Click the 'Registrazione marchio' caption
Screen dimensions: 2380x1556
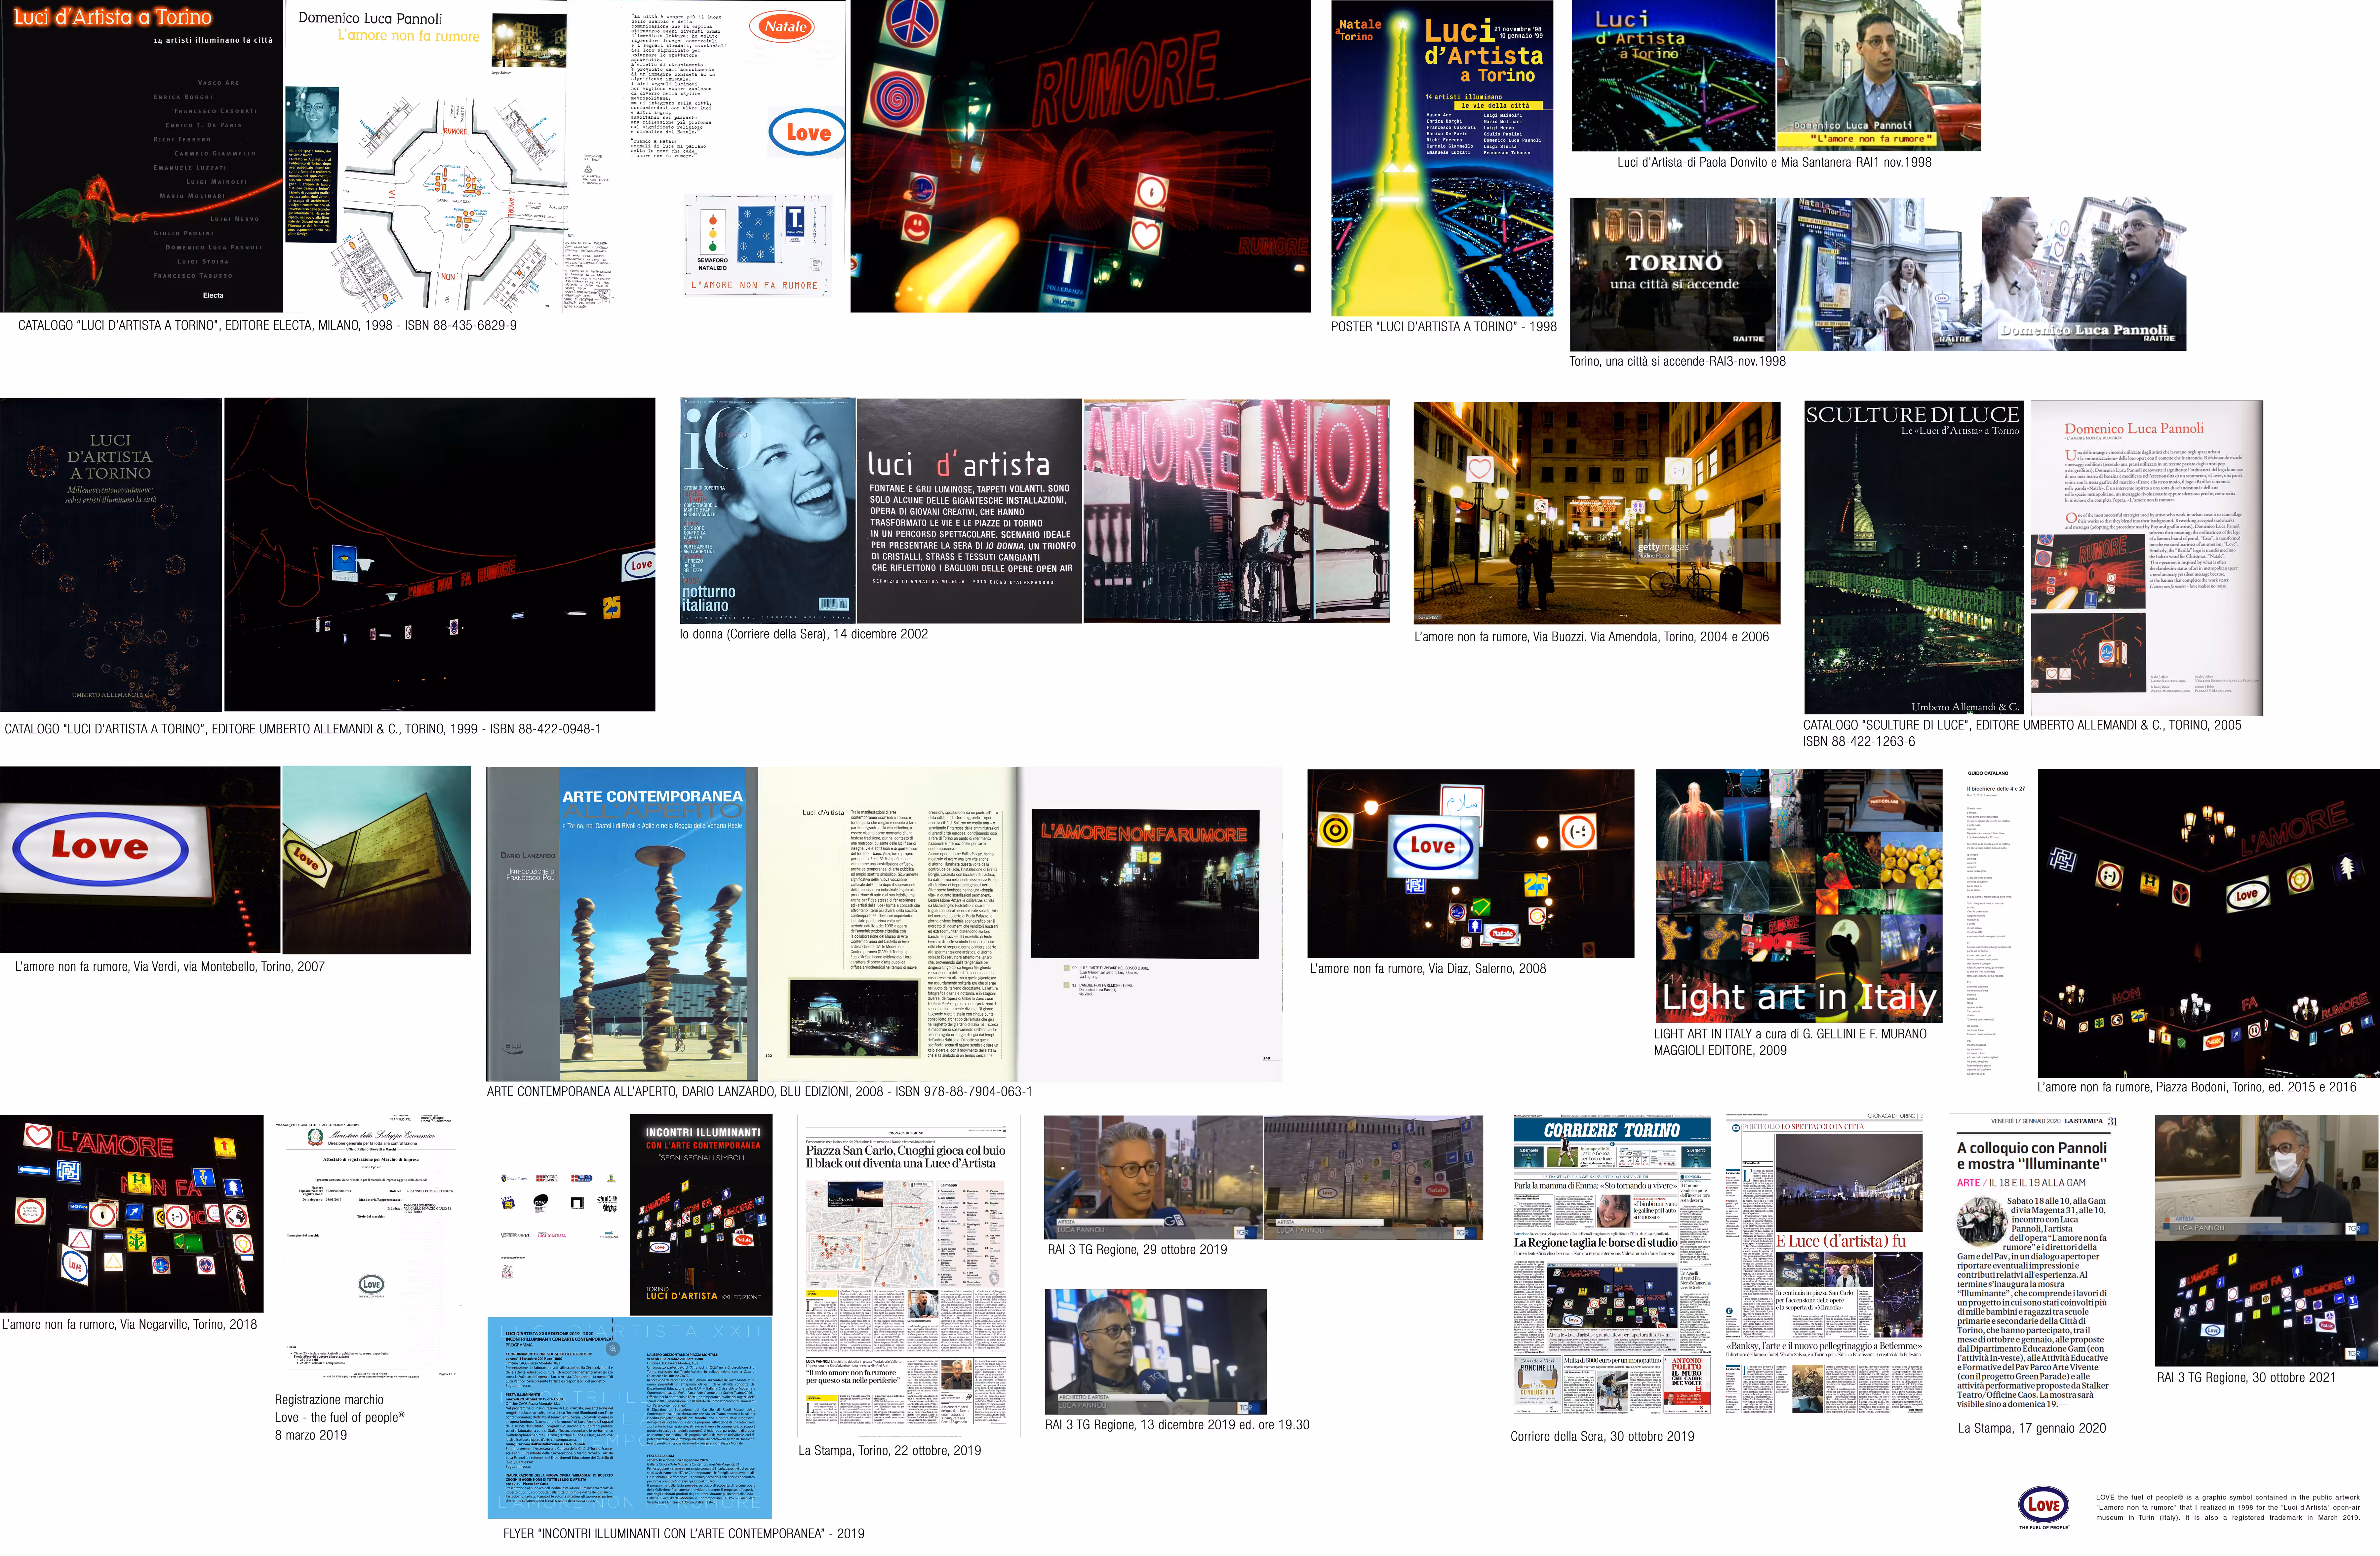click(340, 1417)
